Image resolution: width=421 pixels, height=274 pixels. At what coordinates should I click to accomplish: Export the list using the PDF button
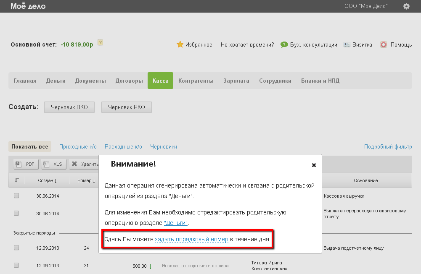[x=26, y=164]
